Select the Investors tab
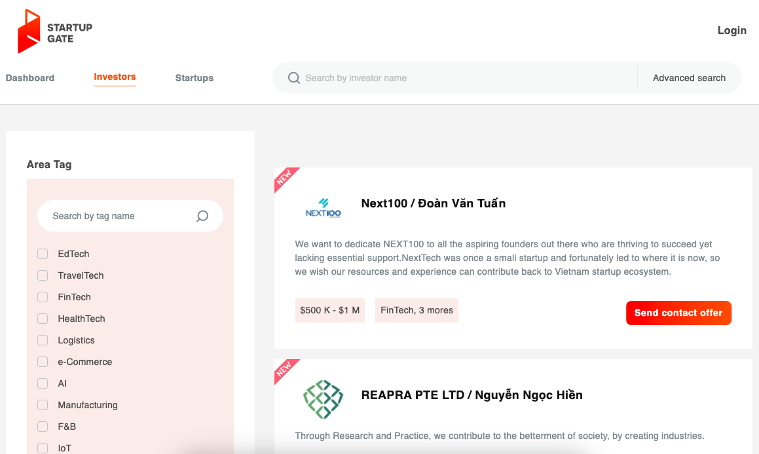The image size is (759, 454). coord(115,77)
